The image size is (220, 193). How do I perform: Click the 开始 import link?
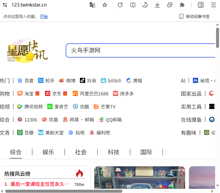click(44, 17)
